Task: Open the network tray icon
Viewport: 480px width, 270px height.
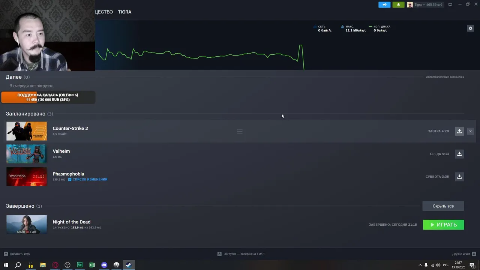Action: 432,265
